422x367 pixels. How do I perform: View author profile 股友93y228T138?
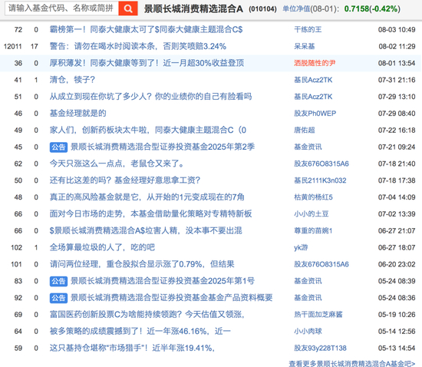coord(320,348)
